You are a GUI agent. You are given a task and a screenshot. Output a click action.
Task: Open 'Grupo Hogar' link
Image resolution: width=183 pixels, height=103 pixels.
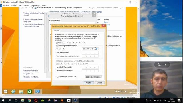coord(28,74)
